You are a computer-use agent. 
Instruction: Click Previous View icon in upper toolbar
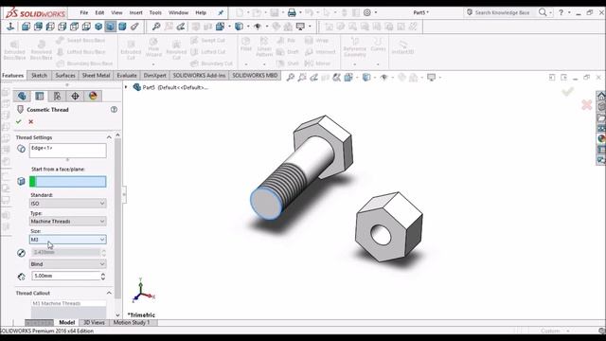tap(181, 27)
